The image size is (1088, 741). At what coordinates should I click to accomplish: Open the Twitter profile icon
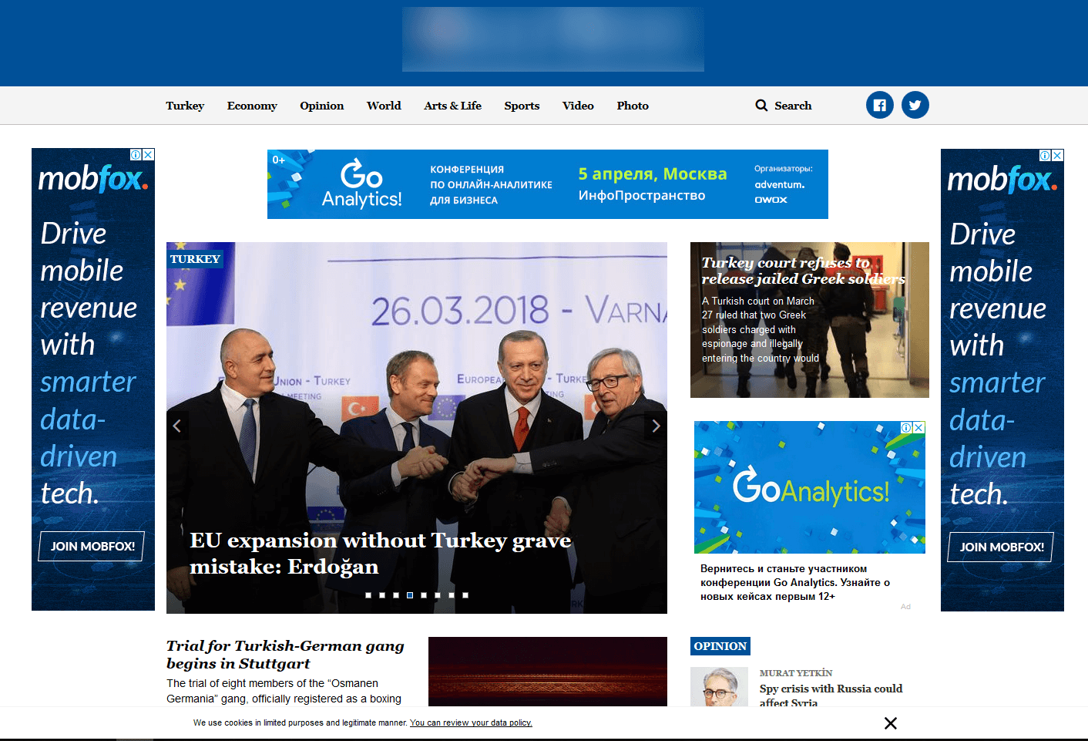click(x=915, y=105)
